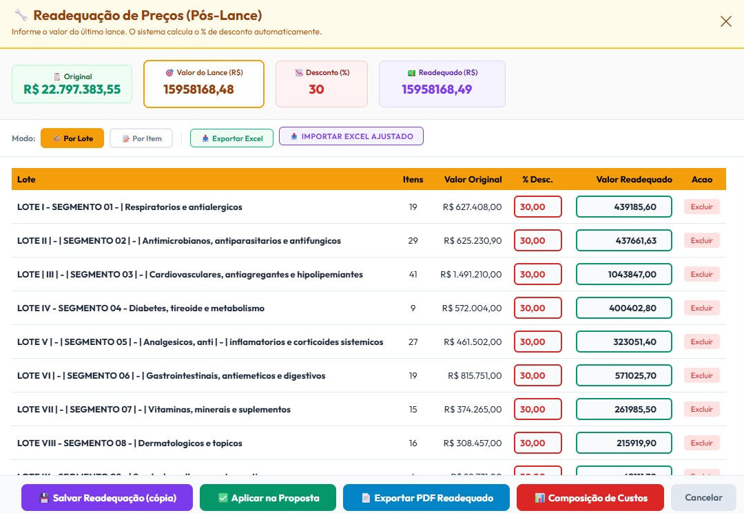The height and width of the screenshot is (513, 744).
Task: Edit Valor Readequado 1043847,00 field
Action: 624,274
